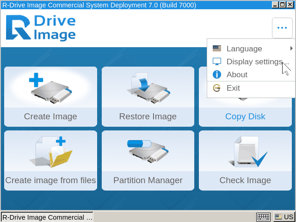Click the window title bar text

99,5
